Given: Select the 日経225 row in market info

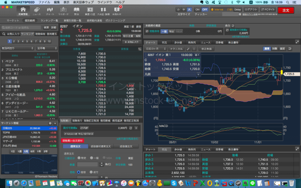Looking at the screenshot, I should click(x=29, y=128).
